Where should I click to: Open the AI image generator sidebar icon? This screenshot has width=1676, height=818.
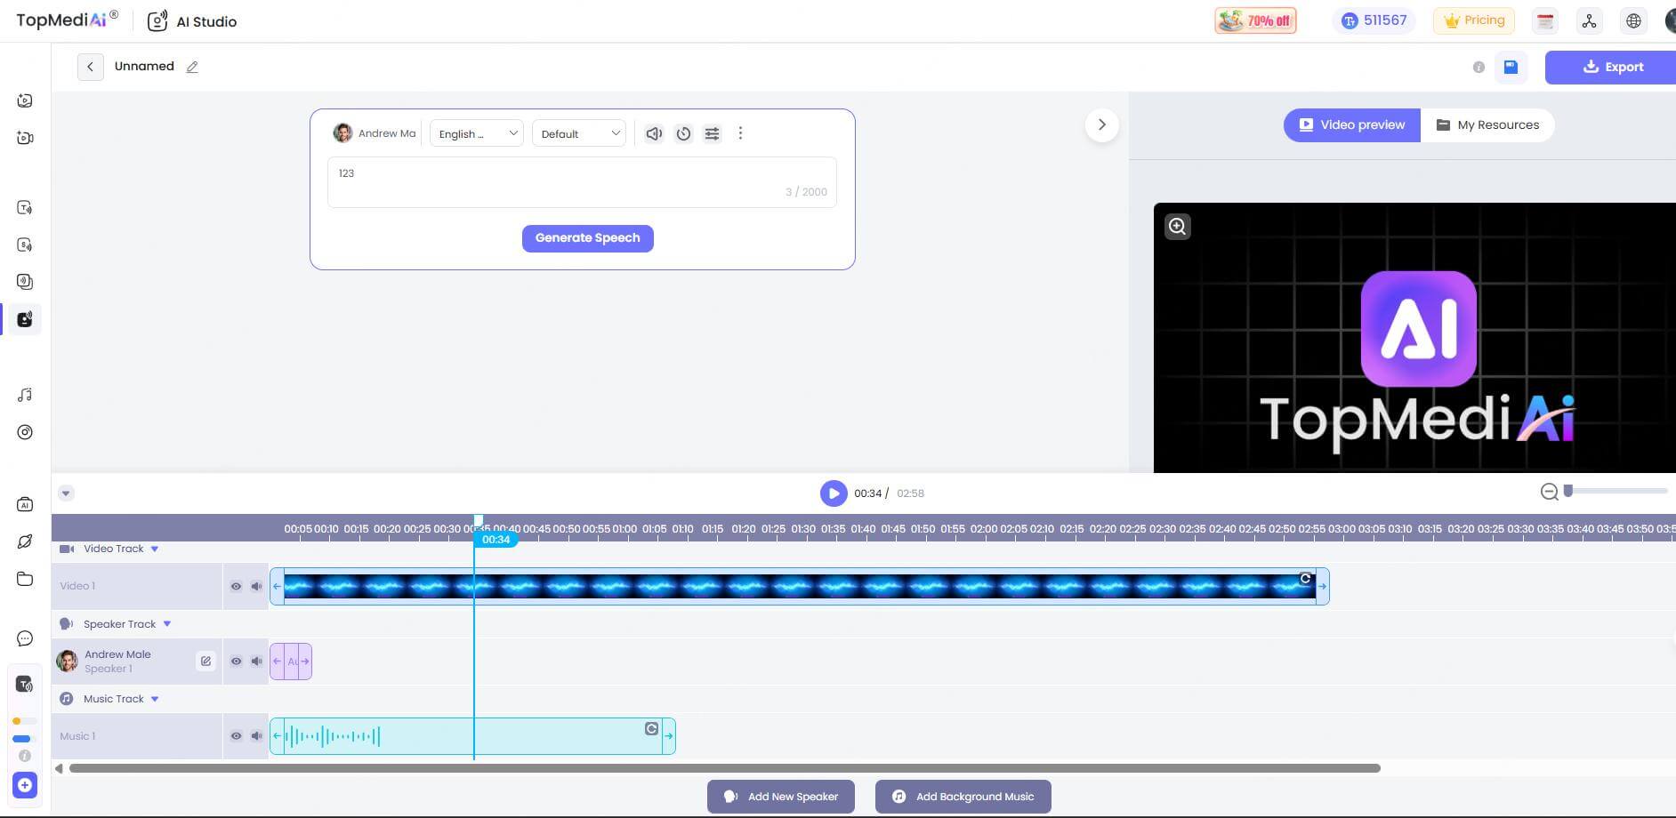pos(25,100)
